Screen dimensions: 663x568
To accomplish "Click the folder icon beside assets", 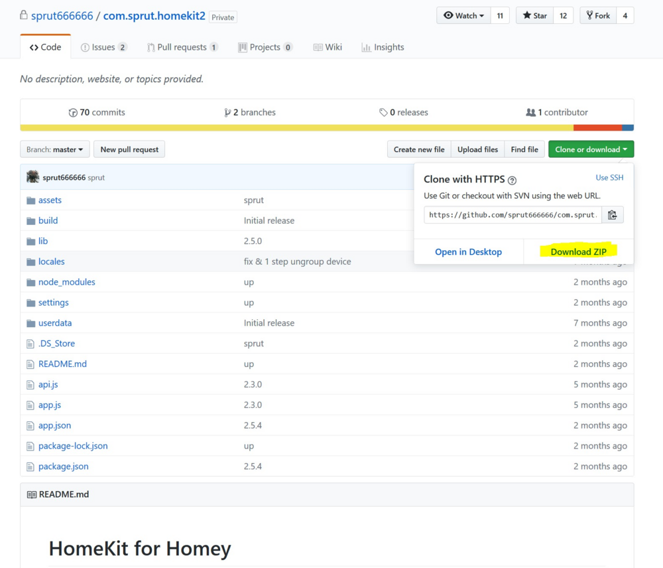I will pos(30,200).
